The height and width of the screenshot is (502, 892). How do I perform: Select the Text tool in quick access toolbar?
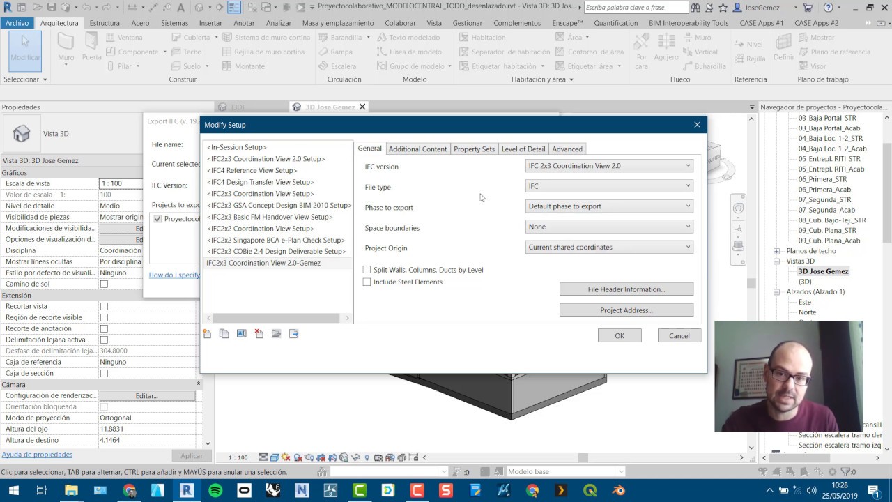(x=181, y=8)
